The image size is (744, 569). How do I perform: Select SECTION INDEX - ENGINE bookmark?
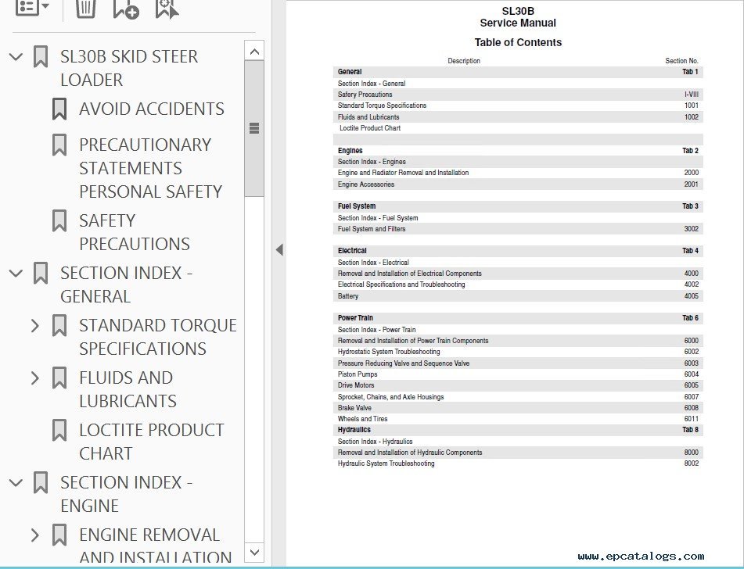pos(126,494)
